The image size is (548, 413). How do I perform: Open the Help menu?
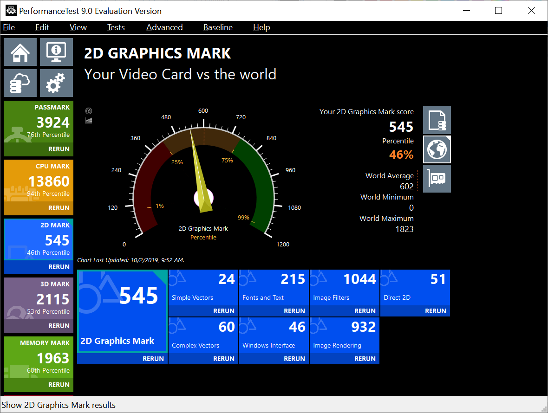tap(261, 27)
